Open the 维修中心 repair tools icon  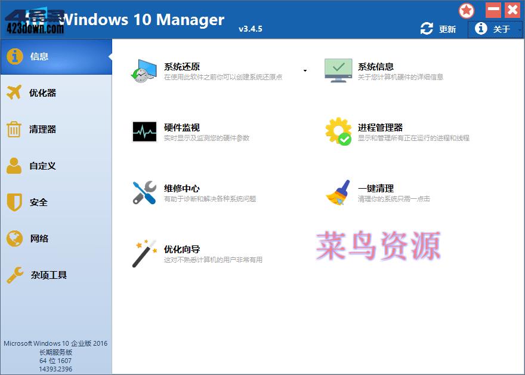[143, 192]
